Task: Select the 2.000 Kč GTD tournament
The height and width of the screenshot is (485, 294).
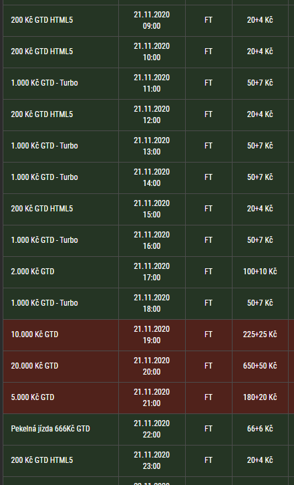Action: click(x=33, y=272)
